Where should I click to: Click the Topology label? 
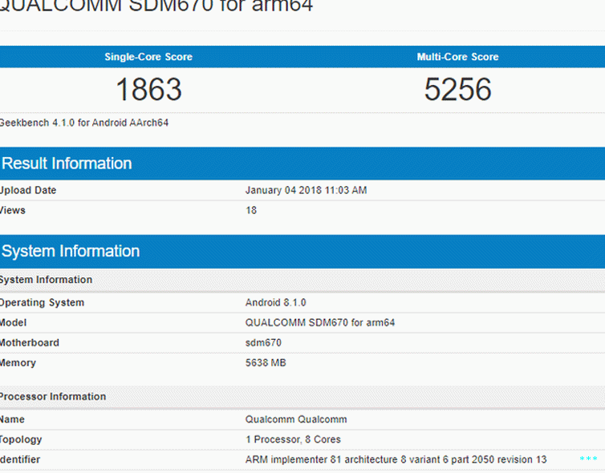click(21, 440)
